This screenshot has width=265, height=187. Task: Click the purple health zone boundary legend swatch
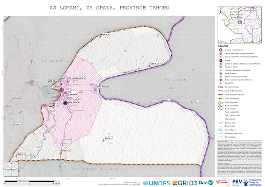[221, 95]
